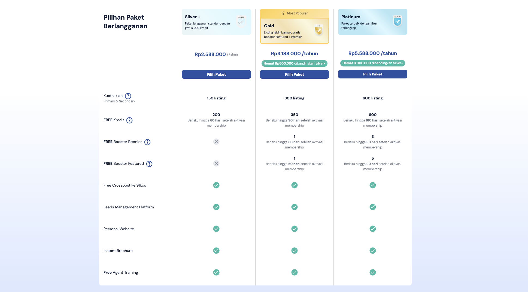The image size is (528, 292).
Task: Click the Platinum shield badge icon
Action: 397,21
